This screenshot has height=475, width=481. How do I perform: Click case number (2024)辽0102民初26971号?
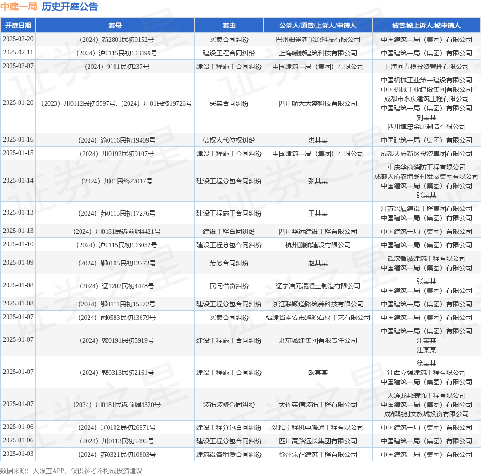pyautogui.click(x=116, y=427)
